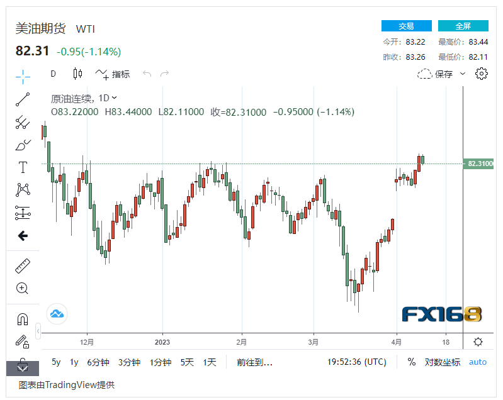This screenshot has width=503, height=400.
Task: Select the 5天 time range
Action: 187,362
